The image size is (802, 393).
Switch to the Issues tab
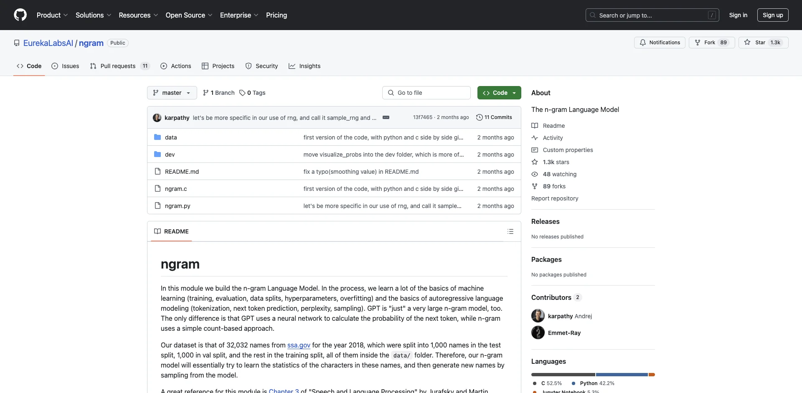[65, 66]
